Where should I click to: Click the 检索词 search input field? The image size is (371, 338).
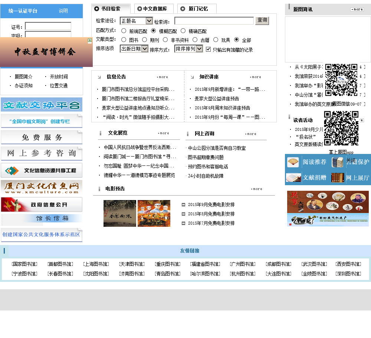click(x=214, y=20)
